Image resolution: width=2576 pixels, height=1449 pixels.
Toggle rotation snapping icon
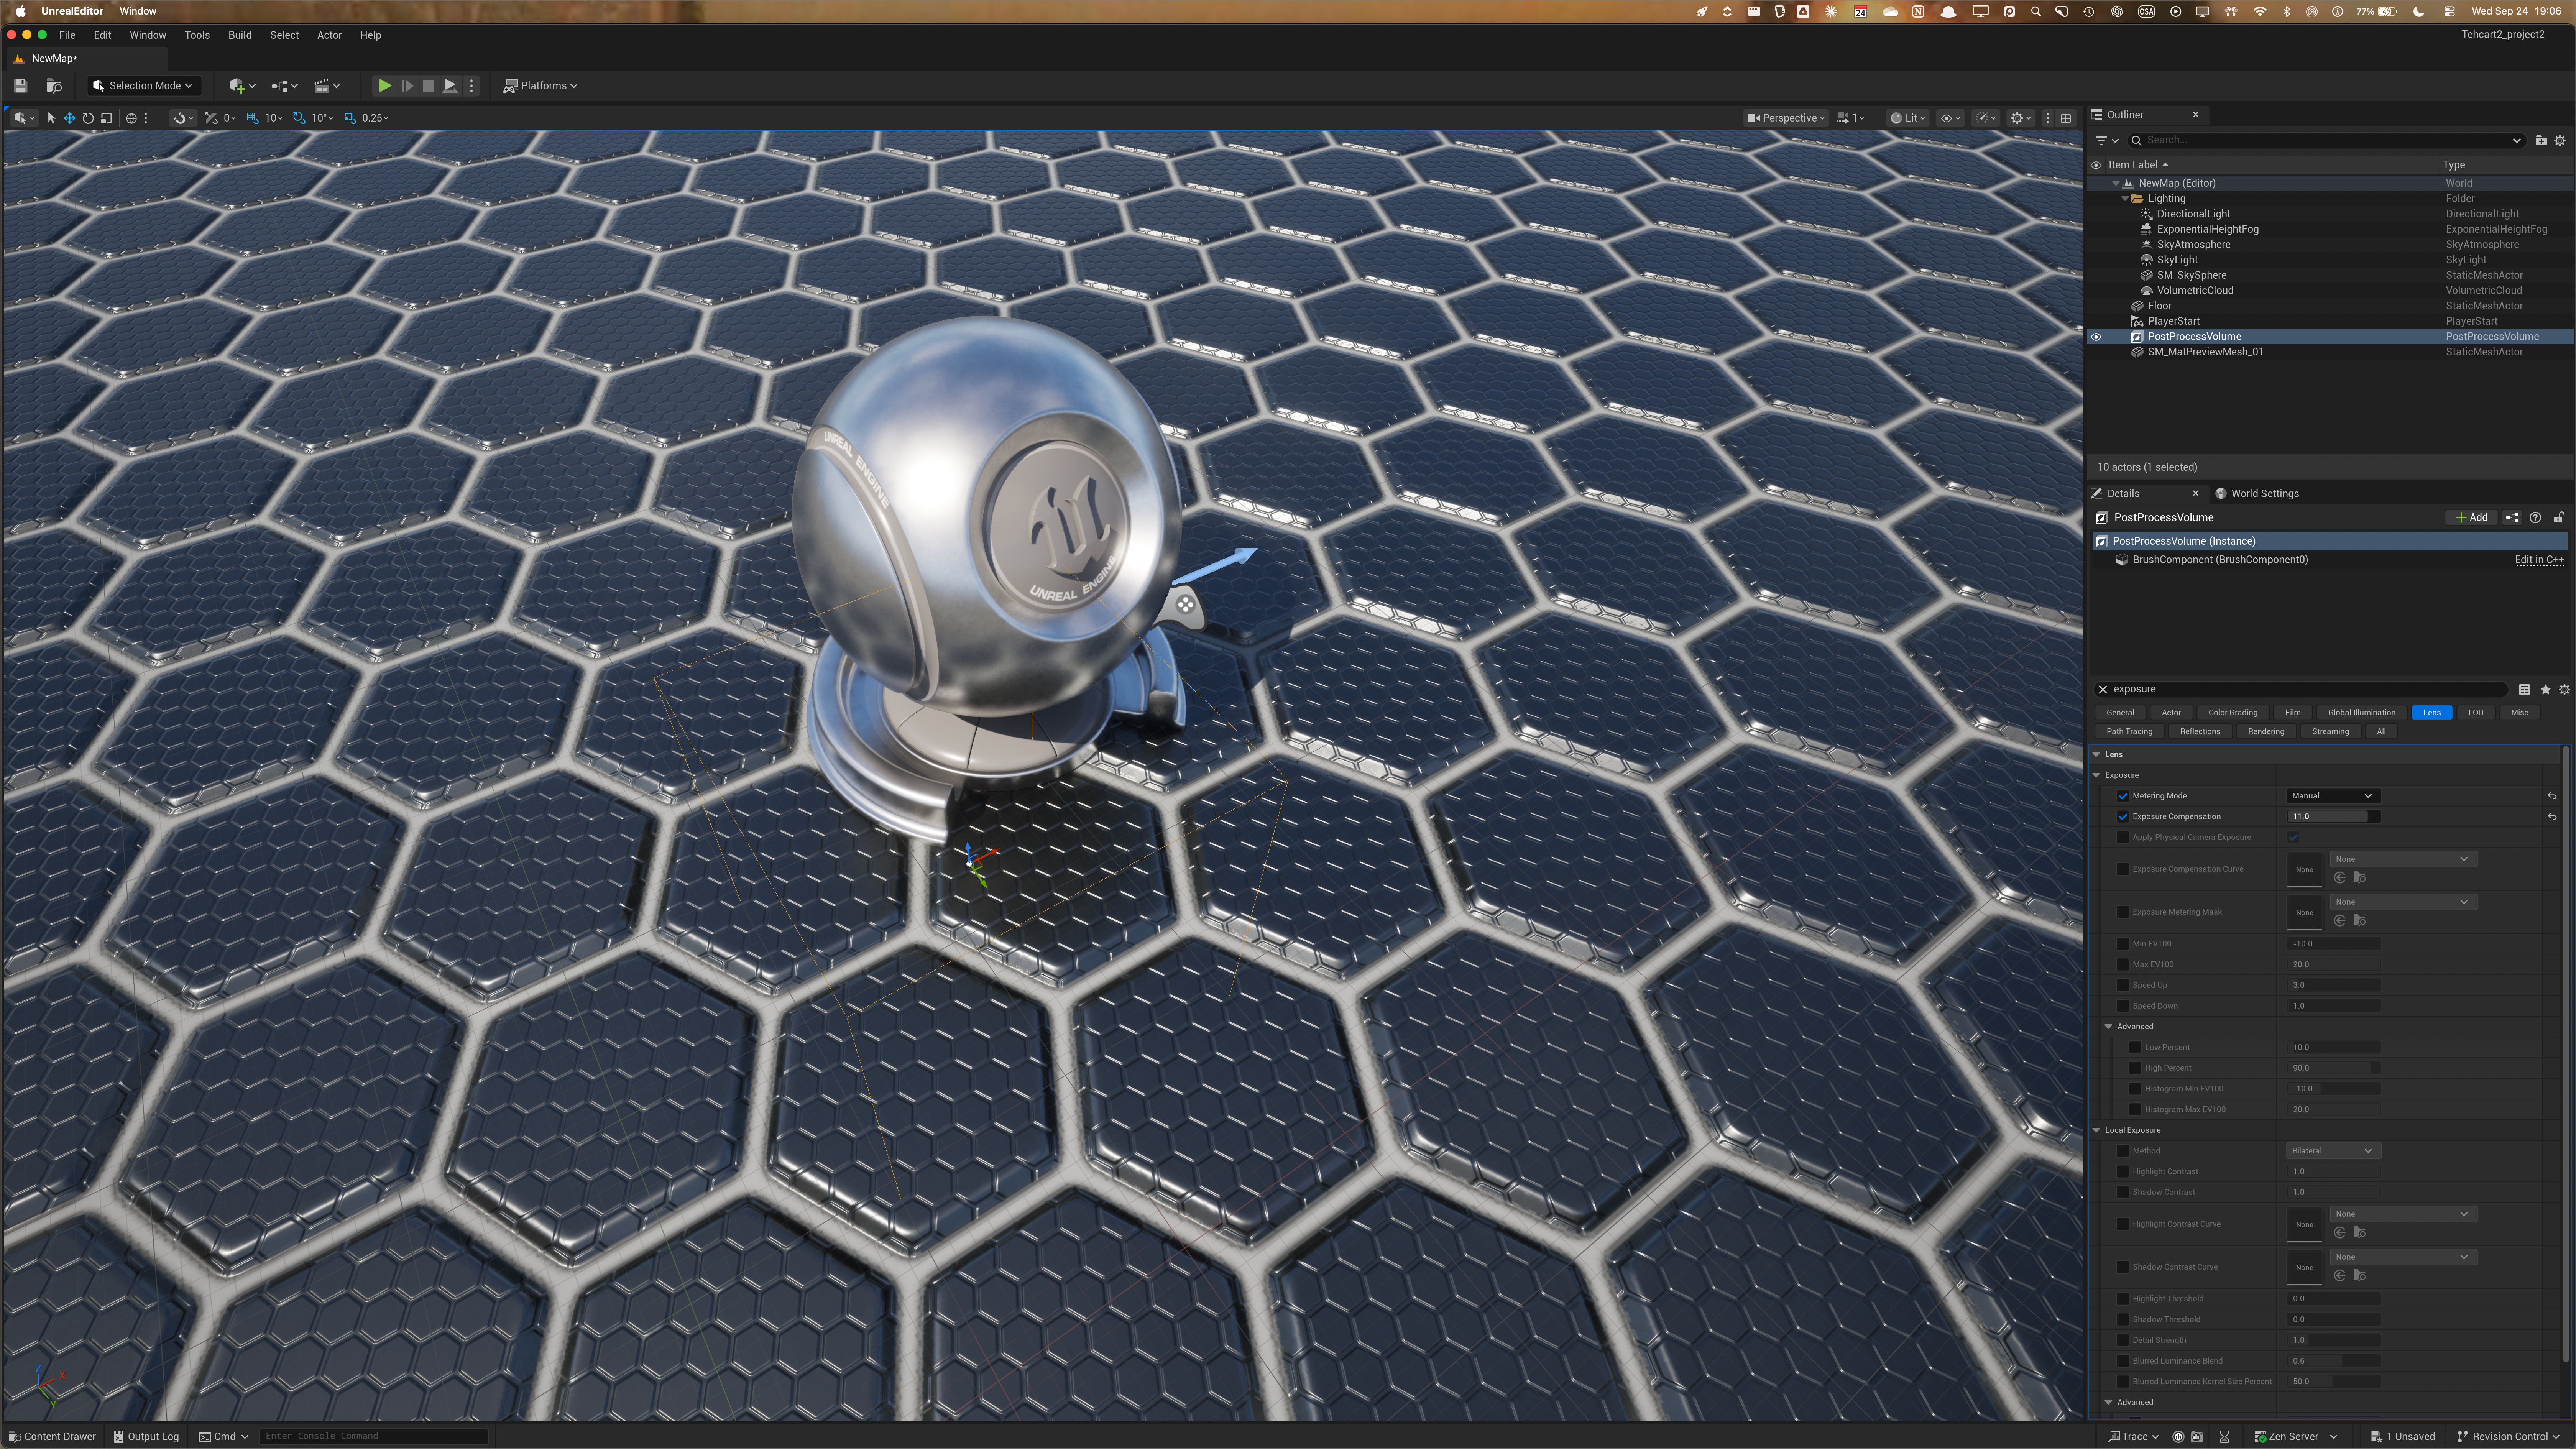[299, 118]
